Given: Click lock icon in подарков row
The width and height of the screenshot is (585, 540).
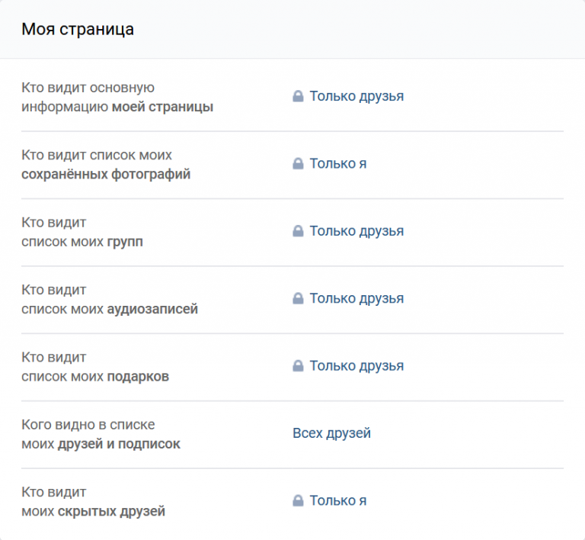Looking at the screenshot, I should pyautogui.click(x=298, y=365).
